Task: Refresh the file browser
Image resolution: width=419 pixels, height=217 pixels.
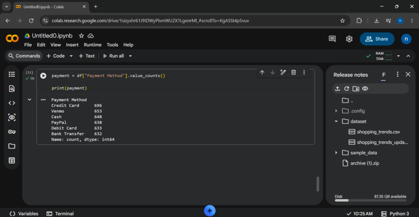Action: tap(347, 89)
